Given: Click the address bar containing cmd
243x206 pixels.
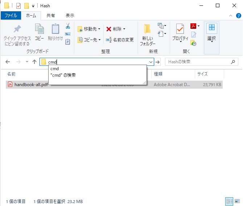Looking at the screenshot, I should pyautogui.click(x=97, y=62).
